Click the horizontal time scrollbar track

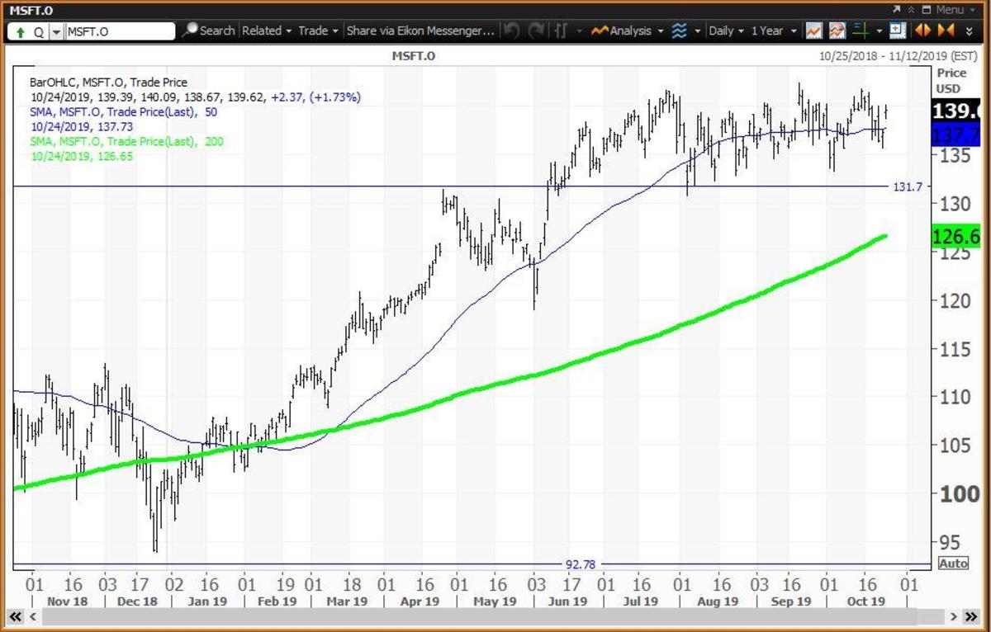point(494,616)
